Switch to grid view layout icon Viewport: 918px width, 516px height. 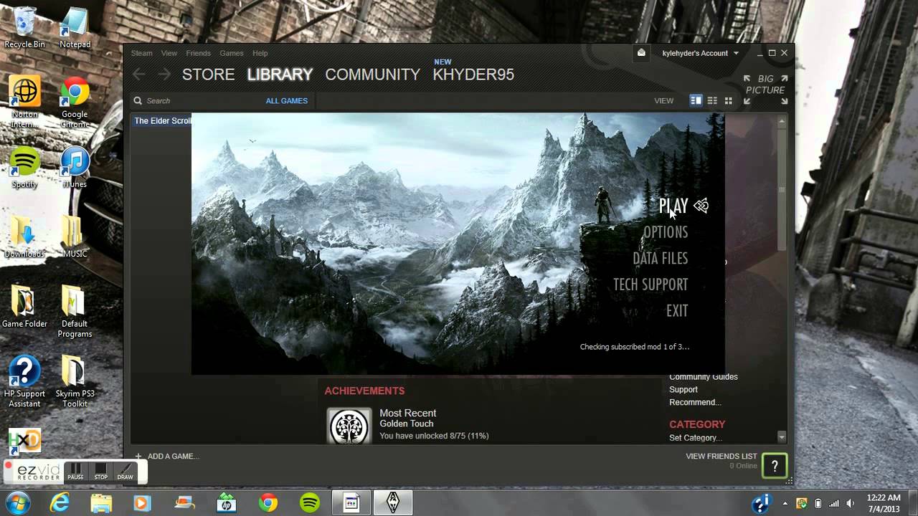point(728,100)
